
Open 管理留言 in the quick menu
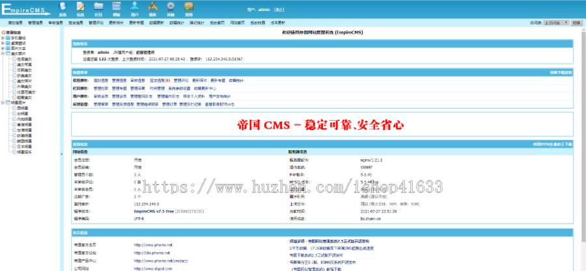click(101, 105)
